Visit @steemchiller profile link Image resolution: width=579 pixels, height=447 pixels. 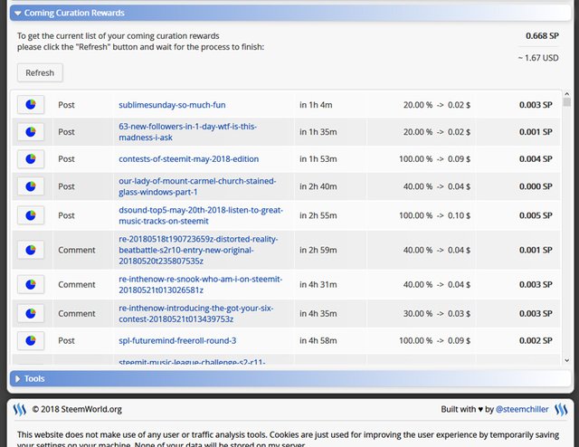click(522, 409)
